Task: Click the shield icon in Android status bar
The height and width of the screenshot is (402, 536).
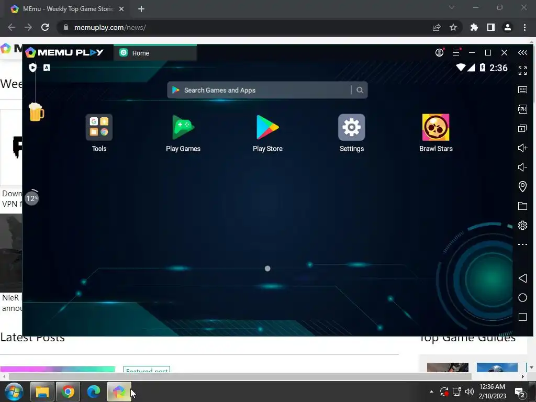Action: (x=32, y=68)
